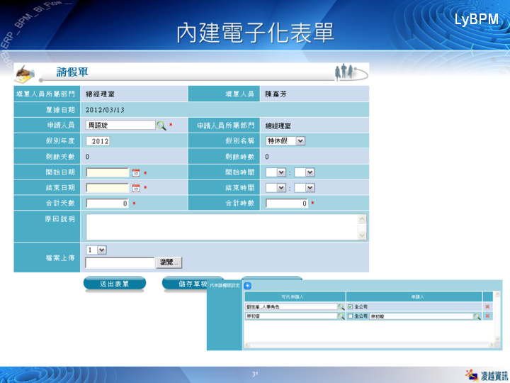Click the 原因說明 text area
Image resolution: width=510 pixels, height=383 pixels.
222,227
